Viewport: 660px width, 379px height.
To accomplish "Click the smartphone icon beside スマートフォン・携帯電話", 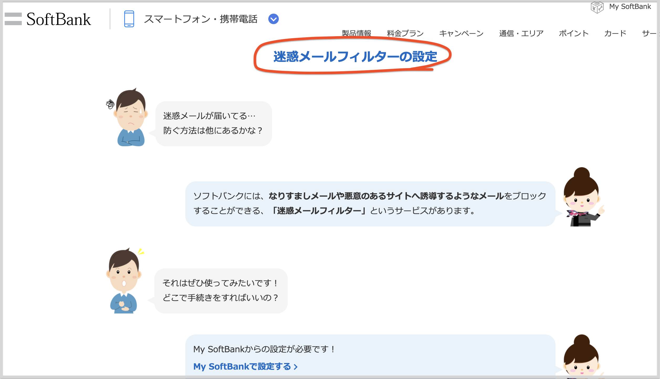I will pos(128,19).
